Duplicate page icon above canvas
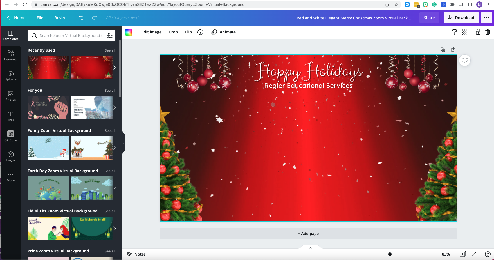 pyautogui.click(x=443, y=50)
